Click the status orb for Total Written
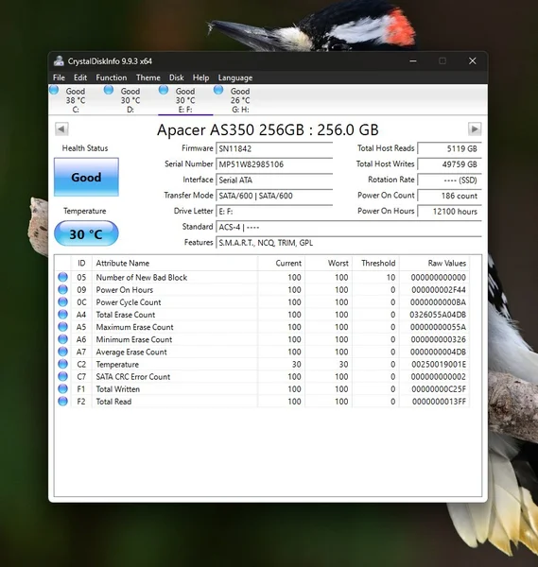Image resolution: width=538 pixels, height=567 pixels. [63, 388]
